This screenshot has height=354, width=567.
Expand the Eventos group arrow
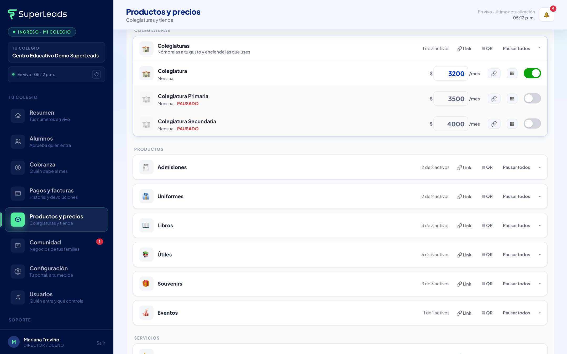(x=540, y=313)
